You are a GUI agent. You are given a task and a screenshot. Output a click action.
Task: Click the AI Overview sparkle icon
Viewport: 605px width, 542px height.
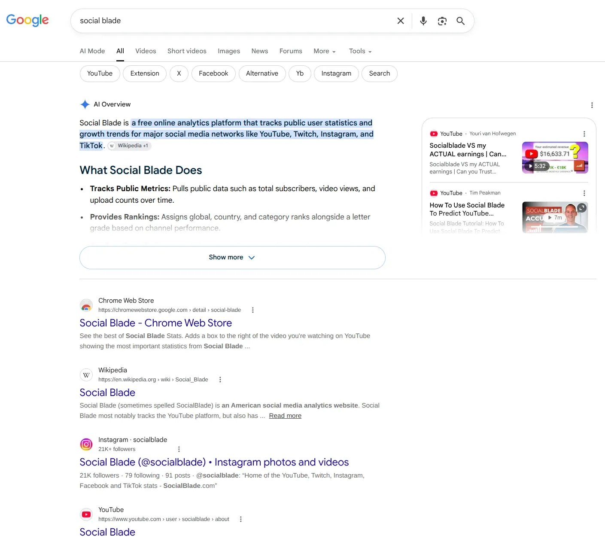(x=85, y=104)
